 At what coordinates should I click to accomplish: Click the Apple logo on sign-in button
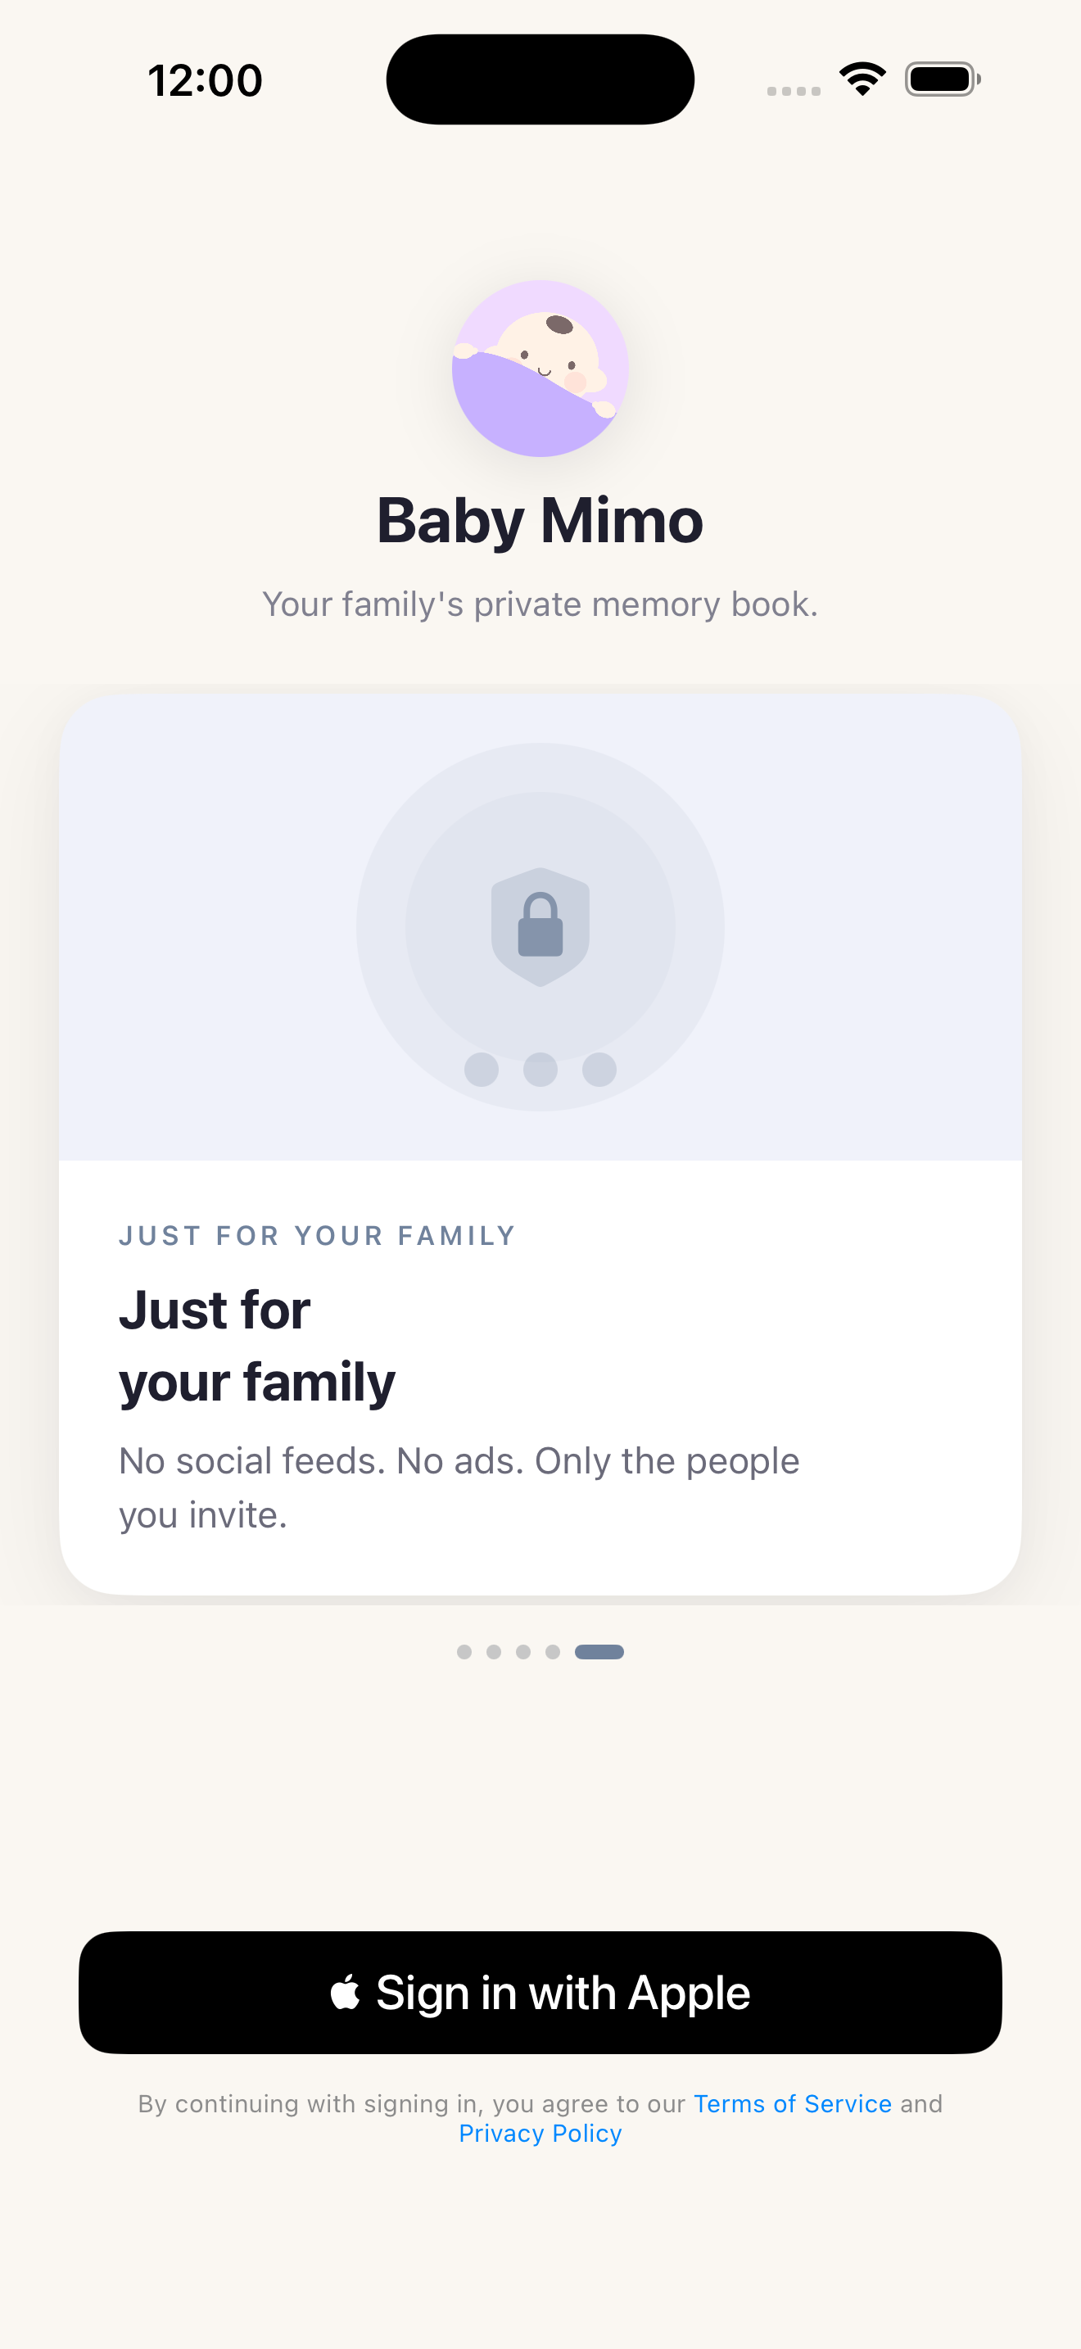pos(346,1992)
